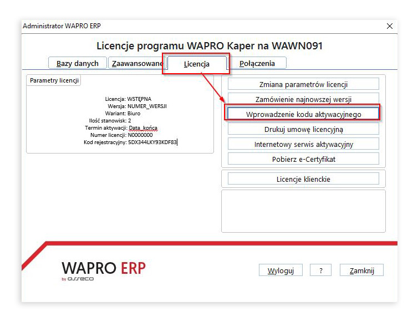Viewport: 418px width, 322px height.
Task: Click the empty message box below Licencje klienckie
Action: pos(303,211)
